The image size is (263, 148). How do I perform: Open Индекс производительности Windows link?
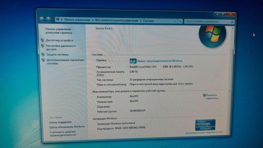coord(160,61)
